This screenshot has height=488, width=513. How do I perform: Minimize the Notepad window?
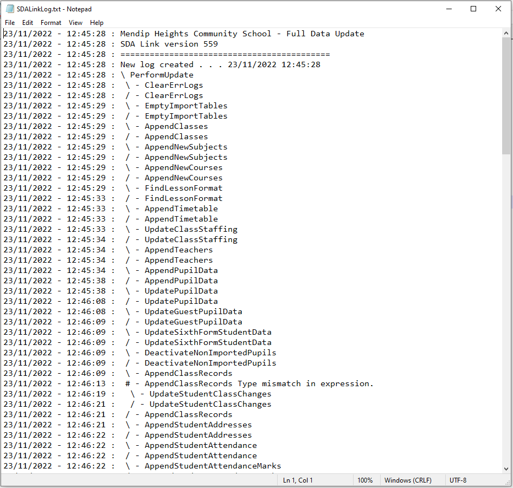pyautogui.click(x=449, y=9)
